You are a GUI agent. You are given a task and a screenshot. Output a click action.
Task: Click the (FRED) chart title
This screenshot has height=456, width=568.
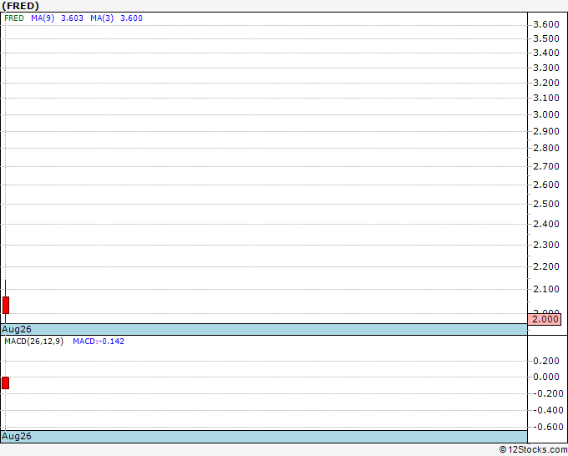tap(20, 6)
